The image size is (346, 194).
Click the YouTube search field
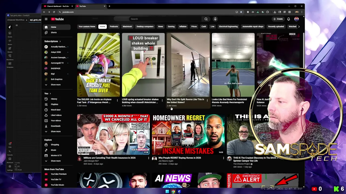click(165, 19)
